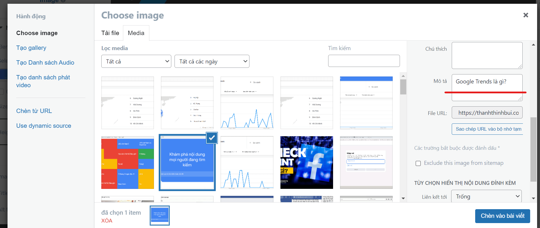Image resolution: width=540 pixels, height=228 pixels.
Task: Click 'Chèn vào bài viết' button
Action: pos(502,216)
